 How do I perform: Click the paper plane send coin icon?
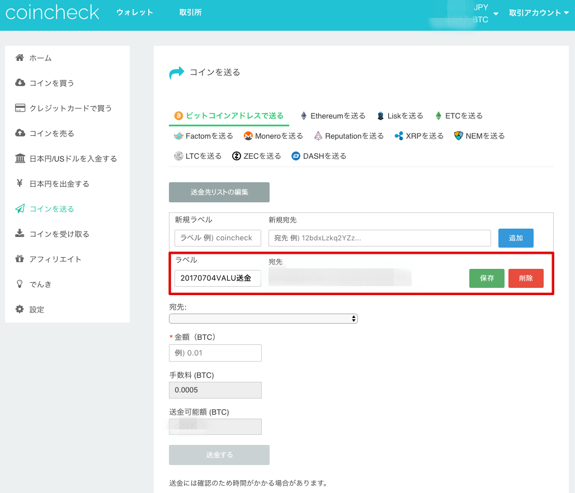coord(20,208)
